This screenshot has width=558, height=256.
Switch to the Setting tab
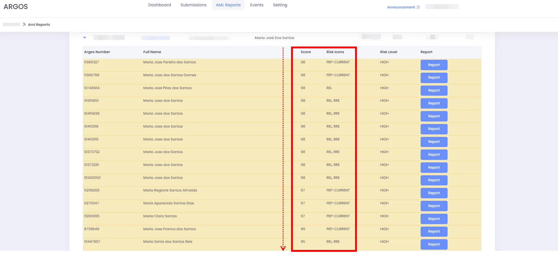[x=280, y=5]
